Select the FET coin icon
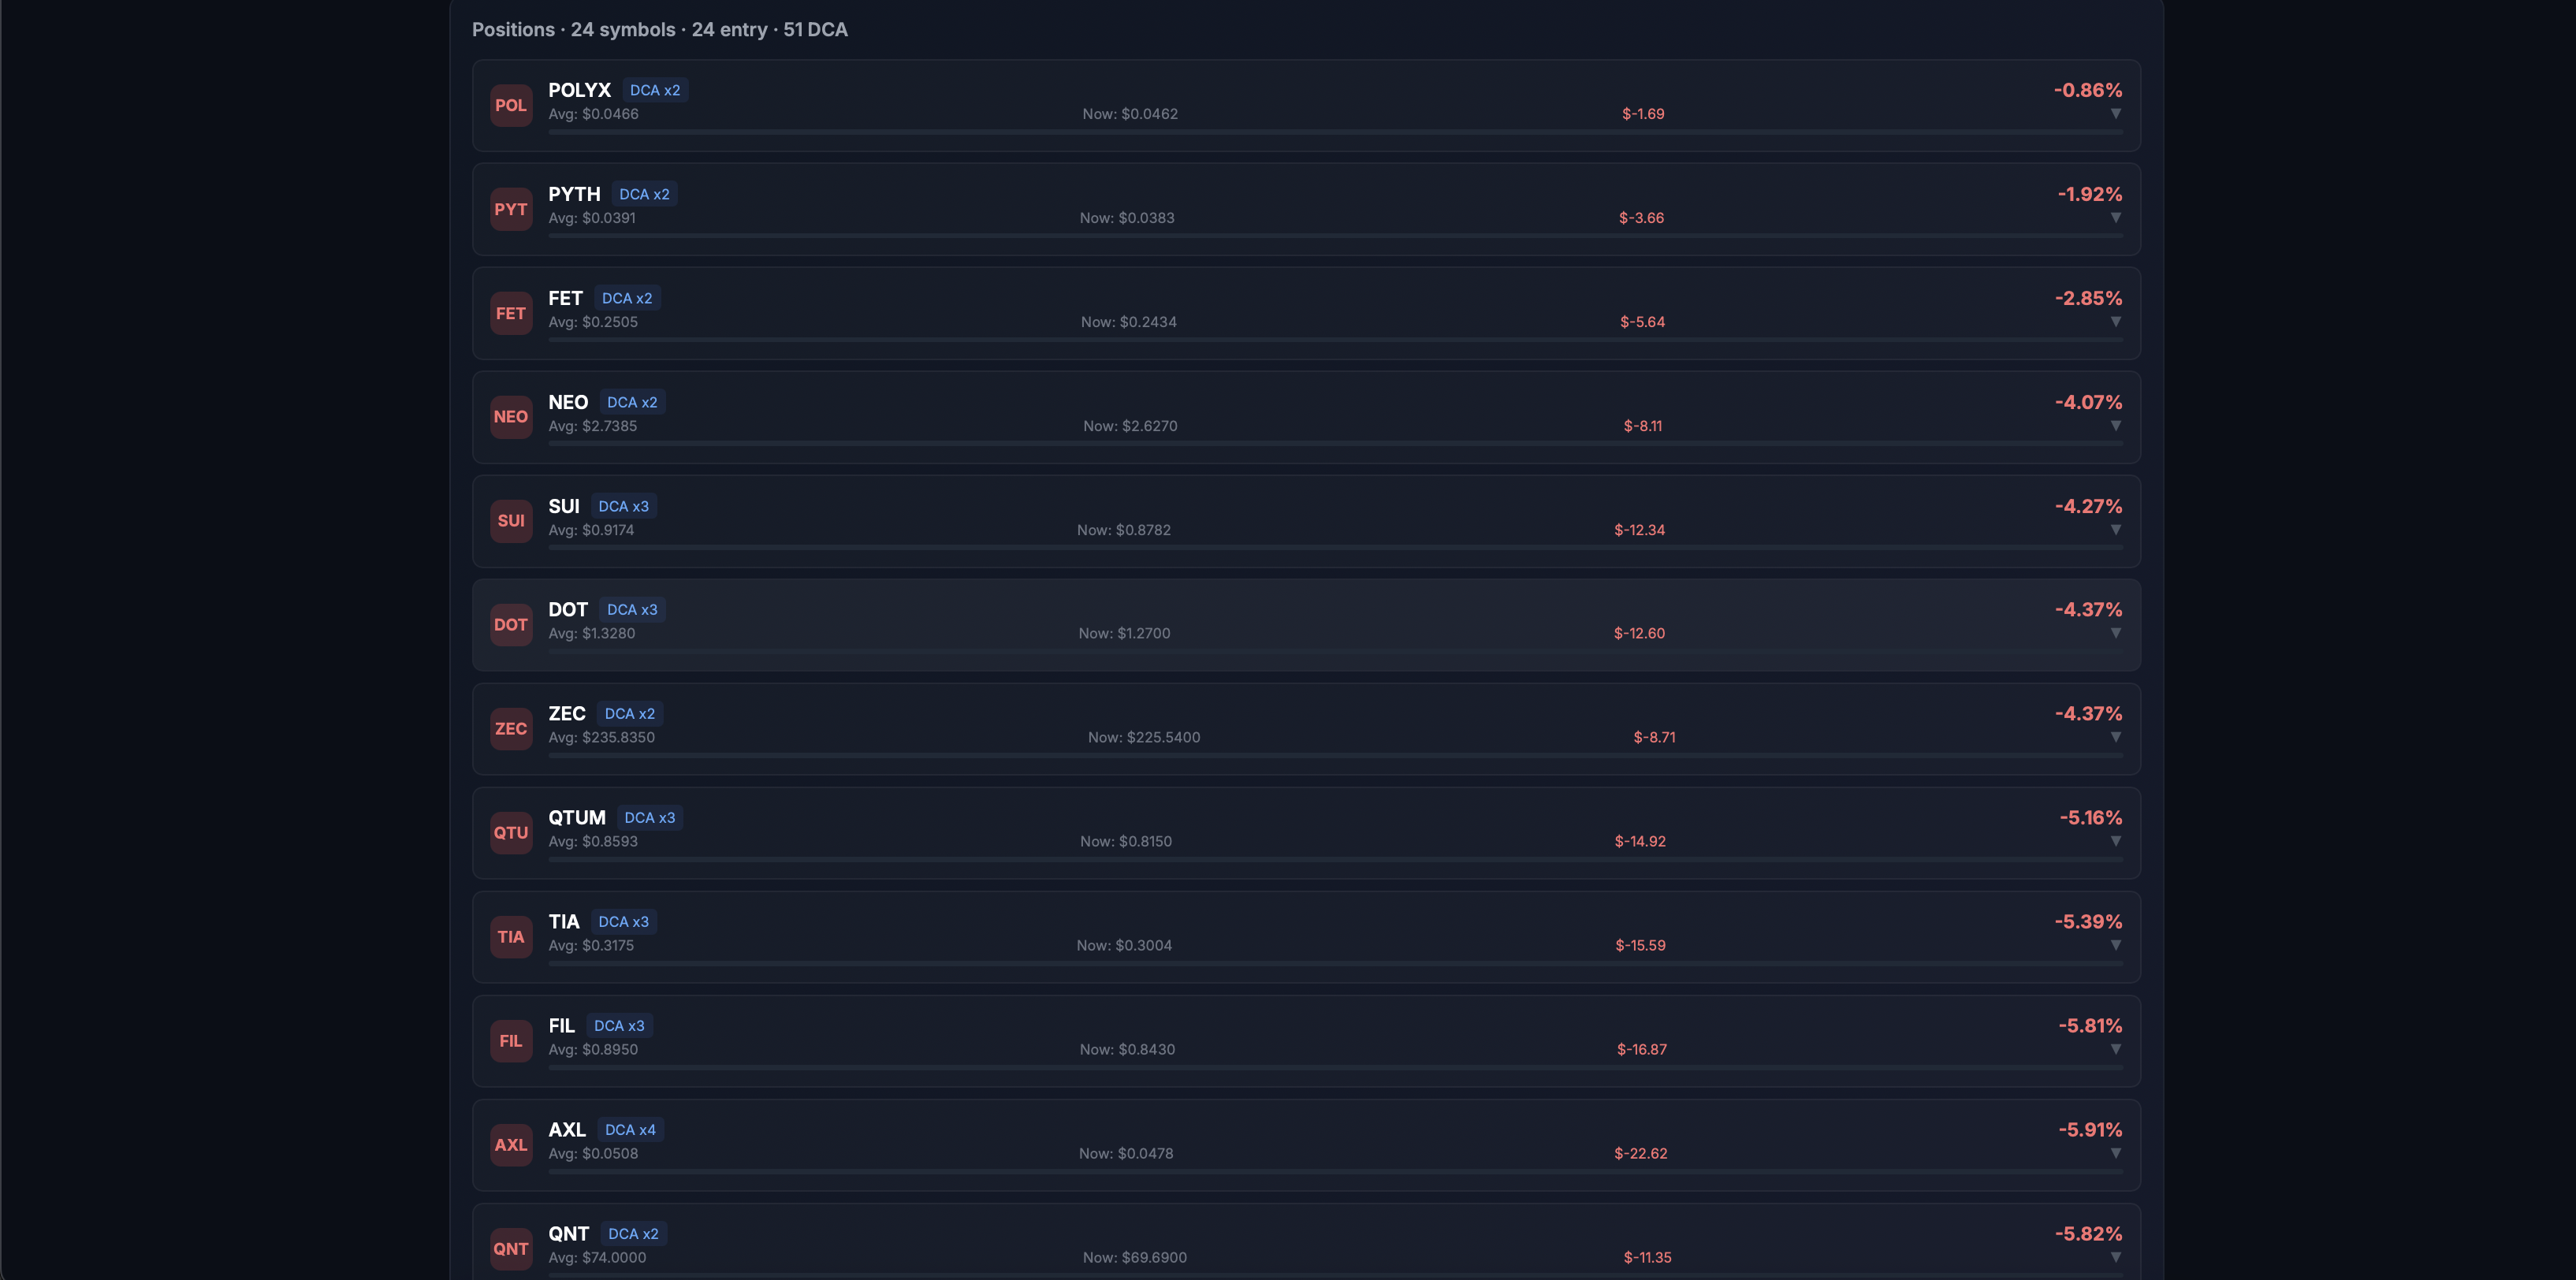This screenshot has height=1280, width=2576. pyautogui.click(x=511, y=313)
